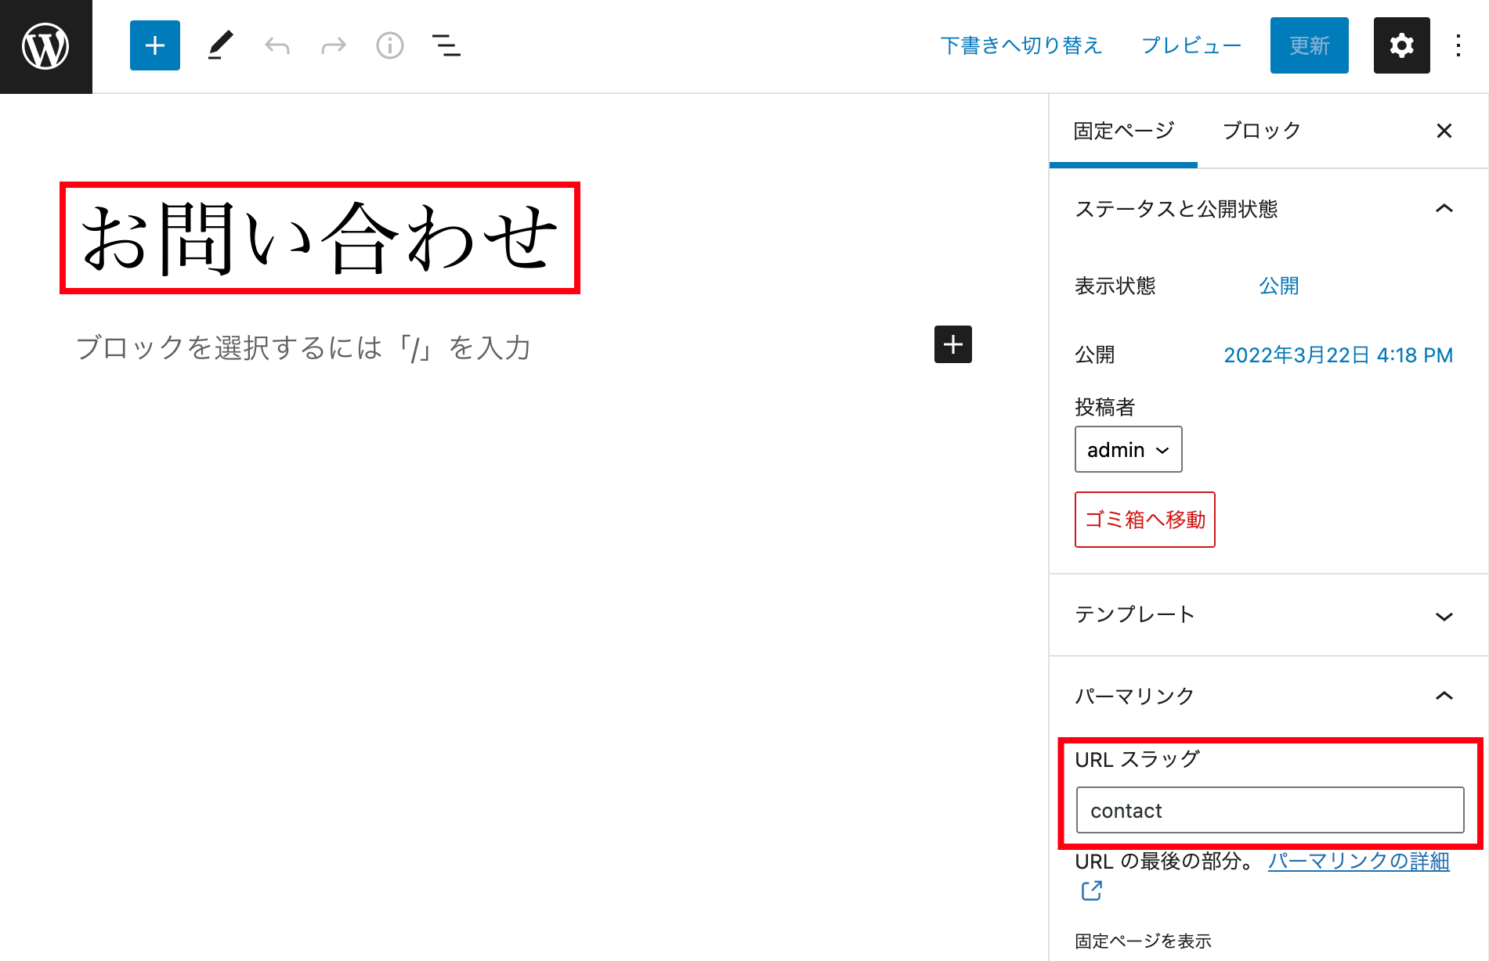The image size is (1489, 961).
Task: Select the 固定ページ tab
Action: (x=1123, y=131)
